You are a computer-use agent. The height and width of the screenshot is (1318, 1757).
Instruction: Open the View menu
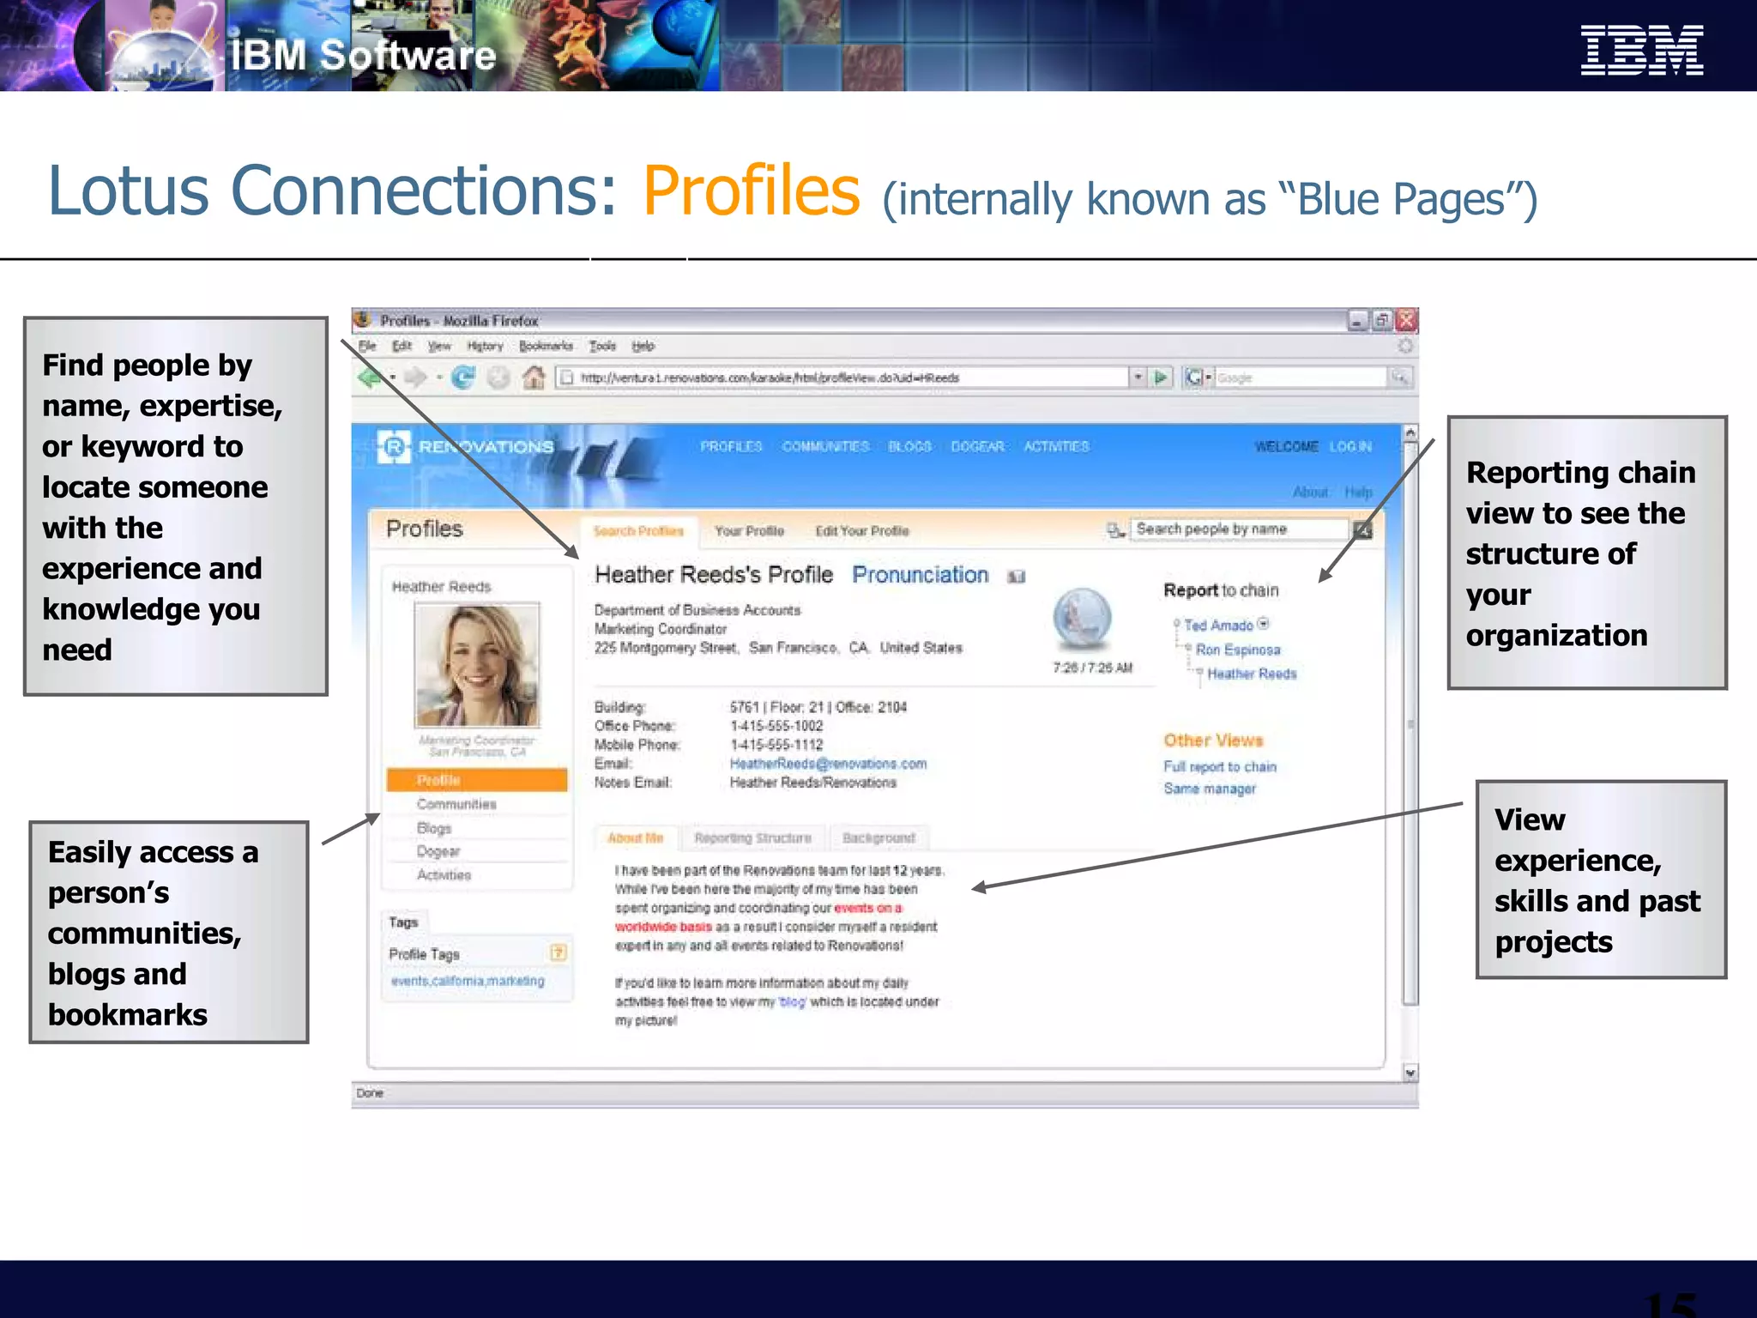coord(439,346)
